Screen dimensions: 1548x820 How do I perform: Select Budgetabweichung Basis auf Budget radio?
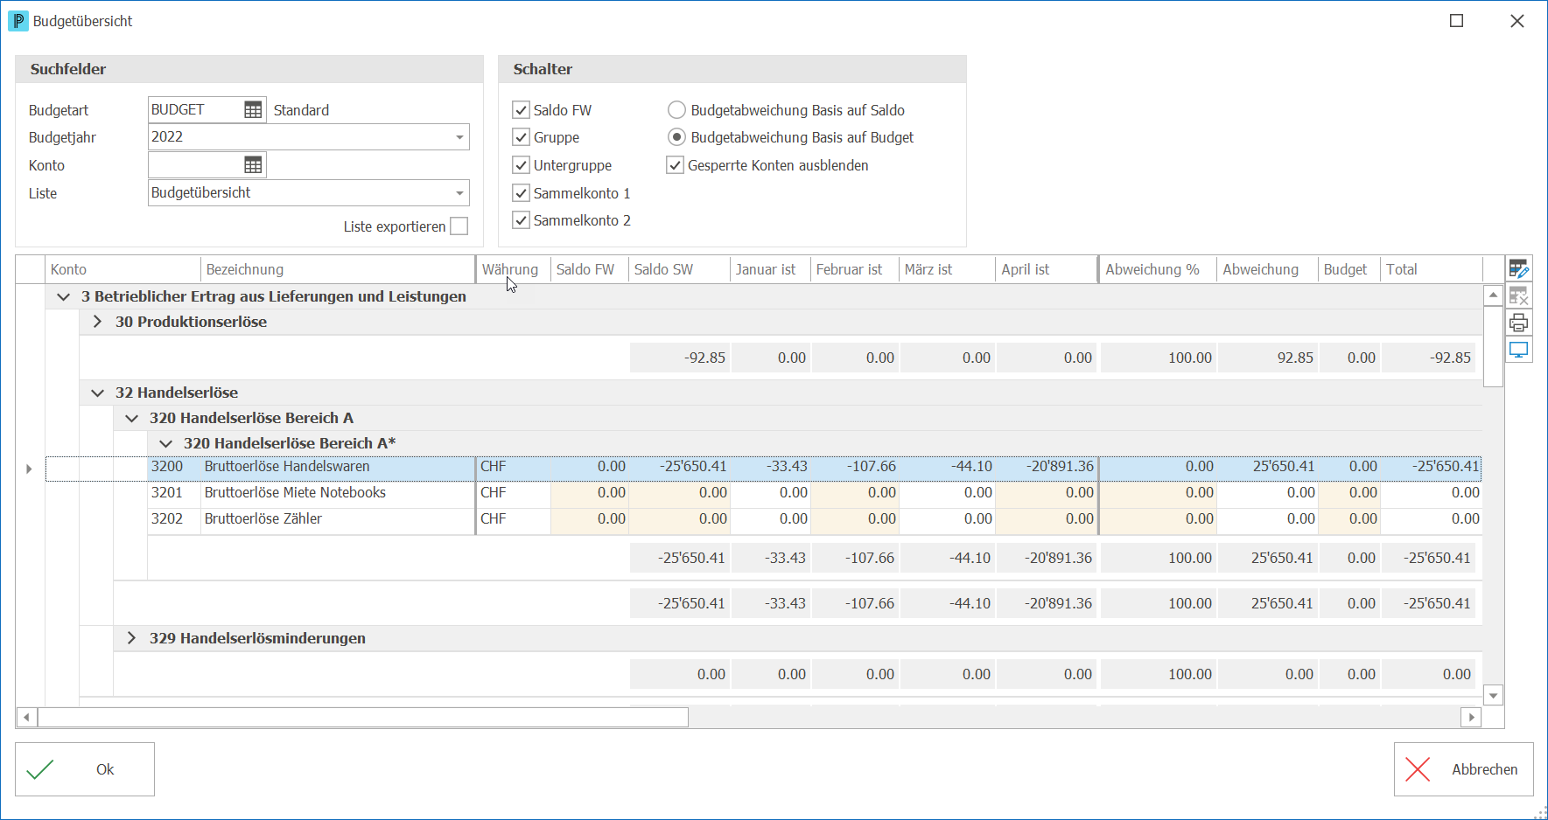click(x=676, y=137)
